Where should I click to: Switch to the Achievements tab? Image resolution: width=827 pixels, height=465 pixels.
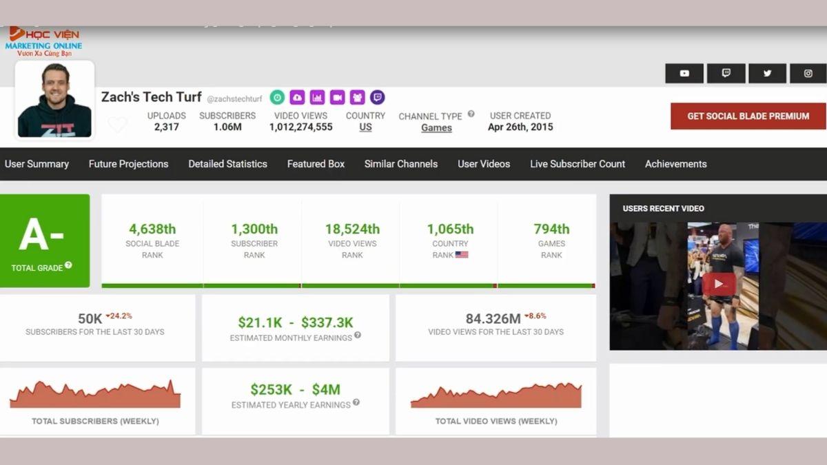676,164
